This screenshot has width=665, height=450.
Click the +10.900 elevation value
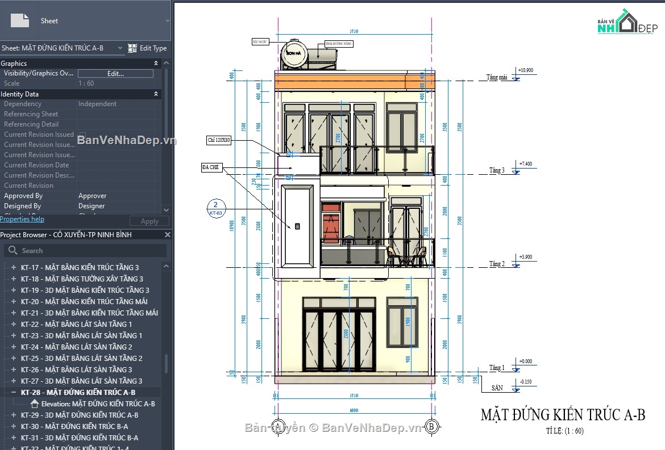pos(526,70)
